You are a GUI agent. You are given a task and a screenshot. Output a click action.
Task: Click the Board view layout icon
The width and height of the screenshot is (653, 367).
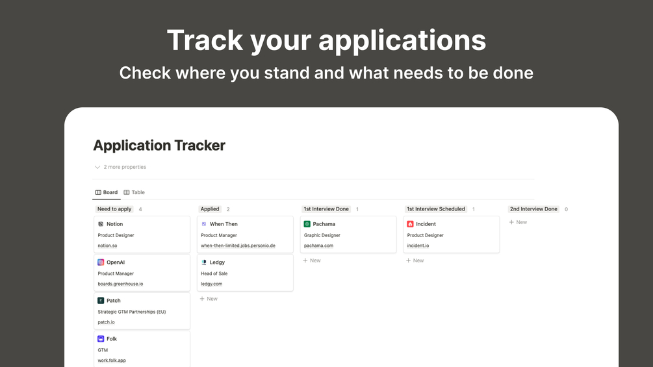(98, 192)
